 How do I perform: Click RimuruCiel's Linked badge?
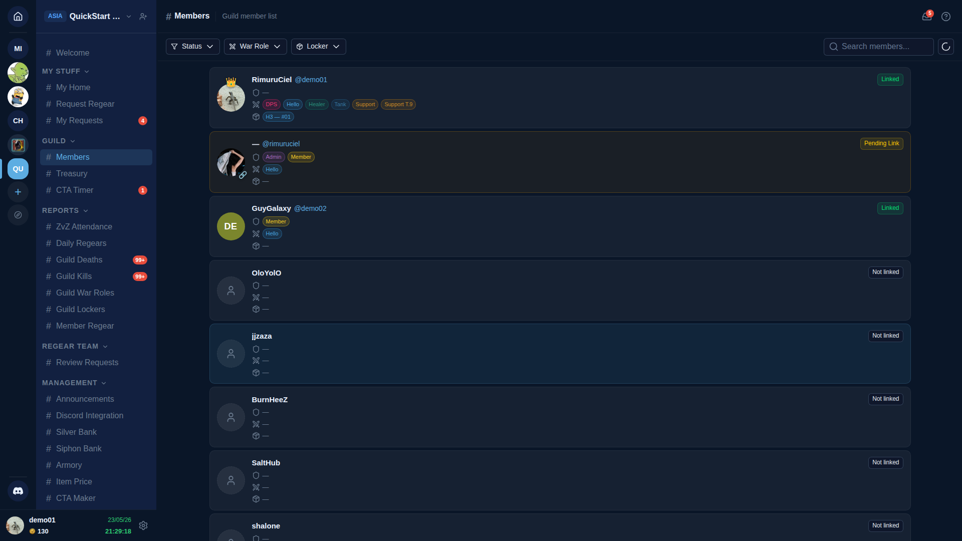point(890,80)
